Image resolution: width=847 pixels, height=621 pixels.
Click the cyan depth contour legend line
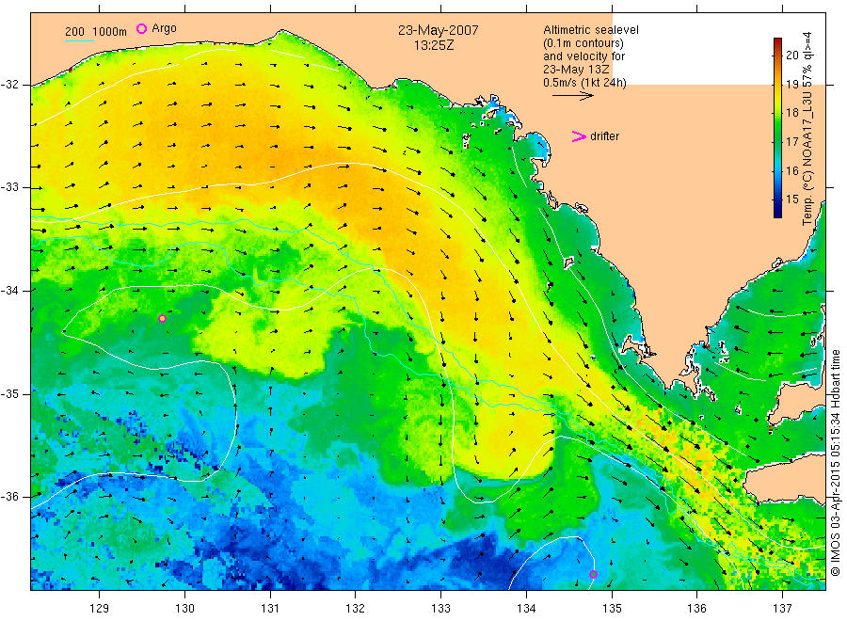pyautogui.click(x=79, y=40)
